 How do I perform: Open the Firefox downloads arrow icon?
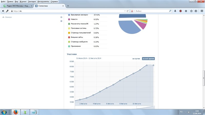click(175, 11)
